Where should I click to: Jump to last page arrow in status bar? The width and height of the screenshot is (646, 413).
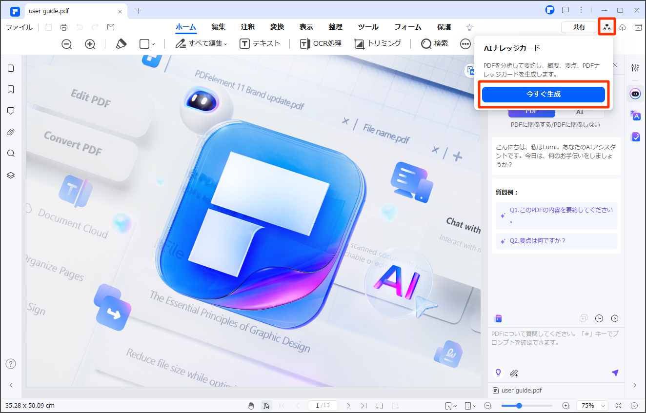pyautogui.click(x=364, y=406)
